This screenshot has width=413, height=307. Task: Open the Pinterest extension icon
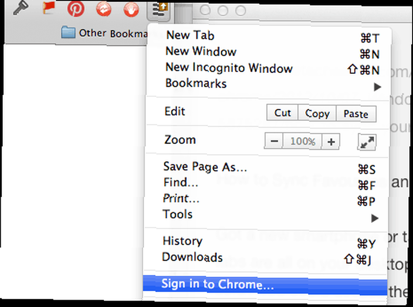(76, 9)
